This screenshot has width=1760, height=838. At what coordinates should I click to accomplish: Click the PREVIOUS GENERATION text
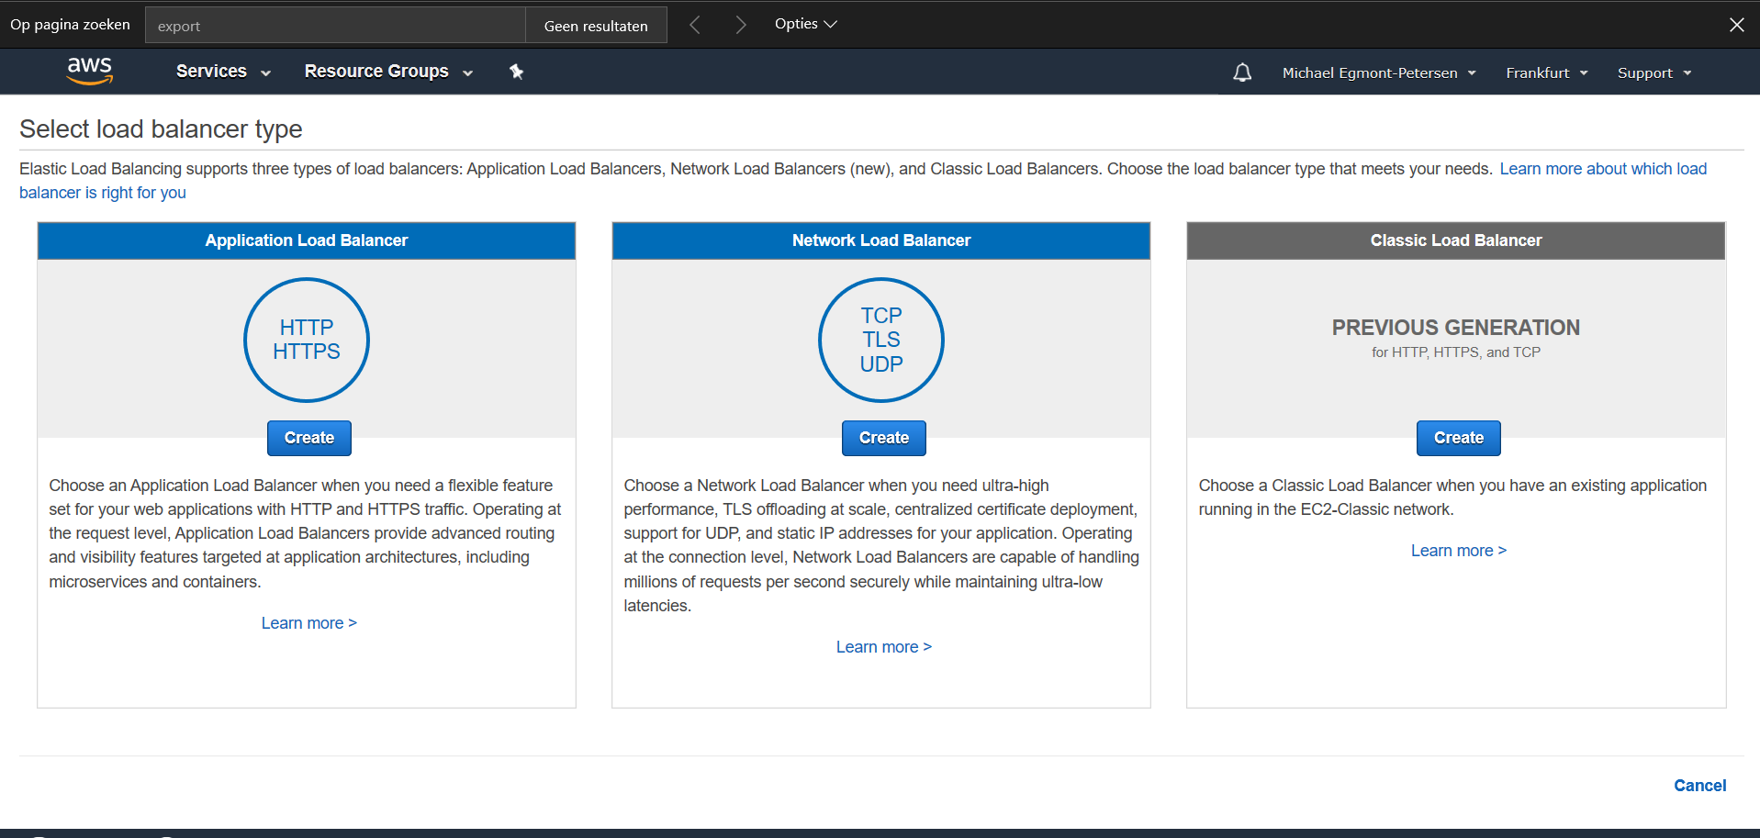[1456, 328]
